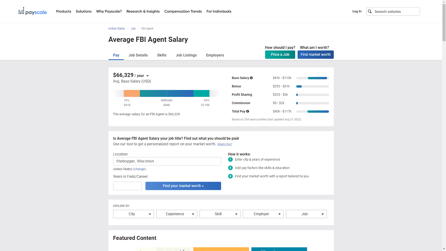
Task: Open Why Payscale? menu
Action: (x=109, y=11)
